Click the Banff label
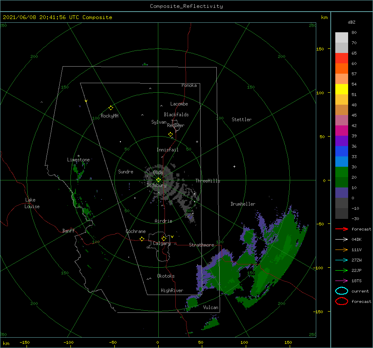 coord(68,231)
